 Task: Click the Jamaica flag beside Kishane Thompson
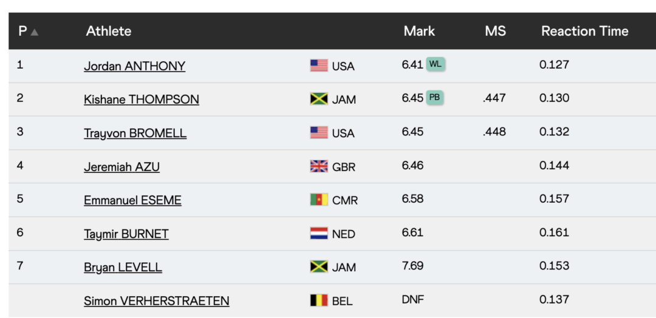coord(319,99)
